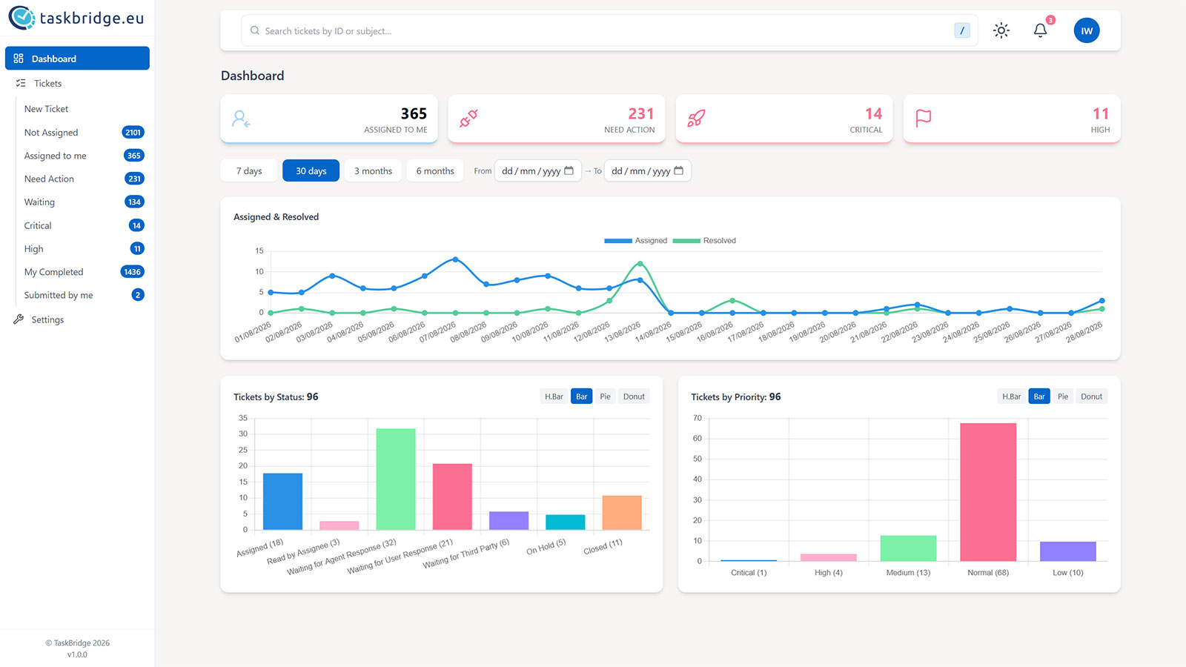Screen dimensions: 1186x667
Task: Click the green Waiting for Agent Response bar
Action: click(396, 479)
